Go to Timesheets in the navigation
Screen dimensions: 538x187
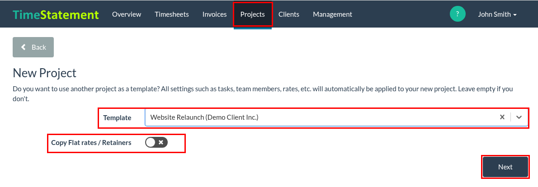(171, 14)
